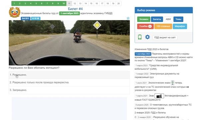The height and width of the screenshot is (120, 213).
Task: Go to question 16
Action: pos(97,4)
